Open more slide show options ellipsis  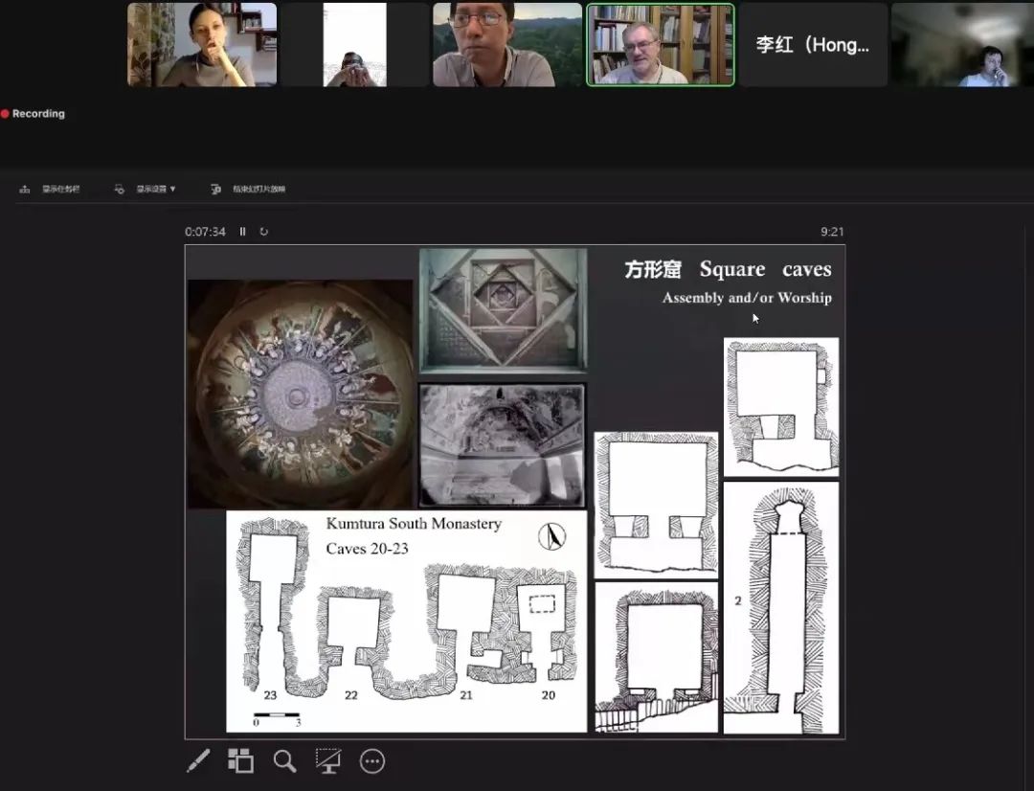[371, 761]
